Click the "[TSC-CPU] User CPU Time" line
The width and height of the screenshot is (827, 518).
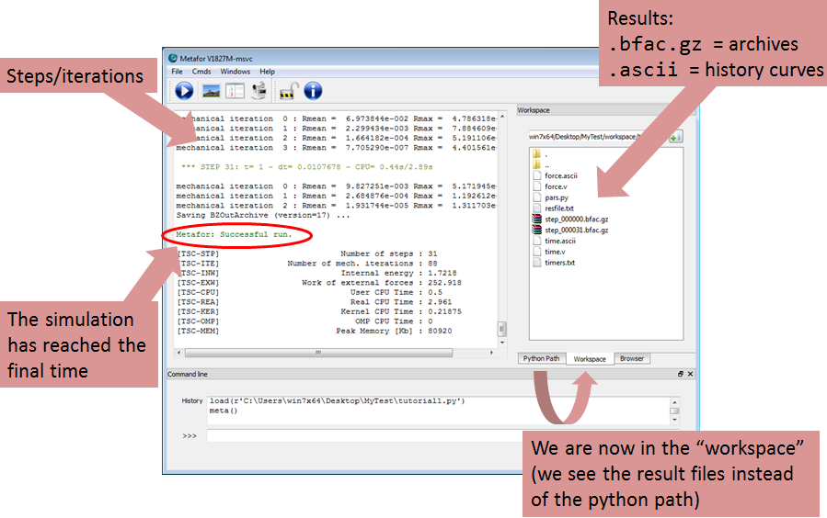[310, 292]
